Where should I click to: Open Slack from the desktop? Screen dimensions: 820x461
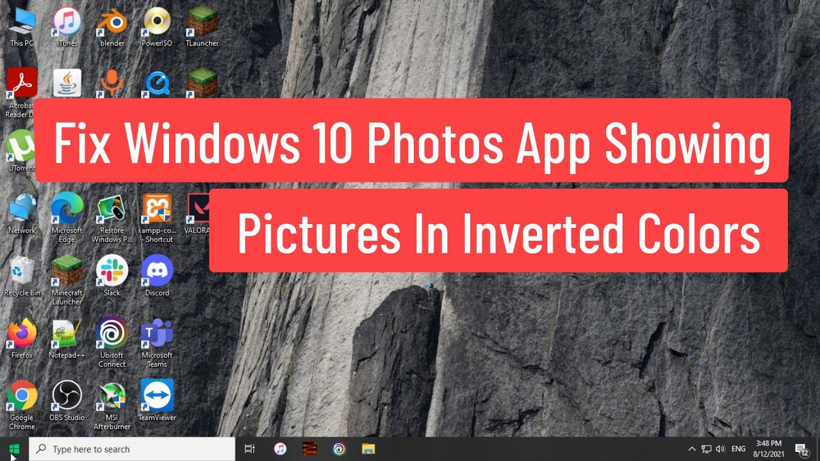click(111, 276)
